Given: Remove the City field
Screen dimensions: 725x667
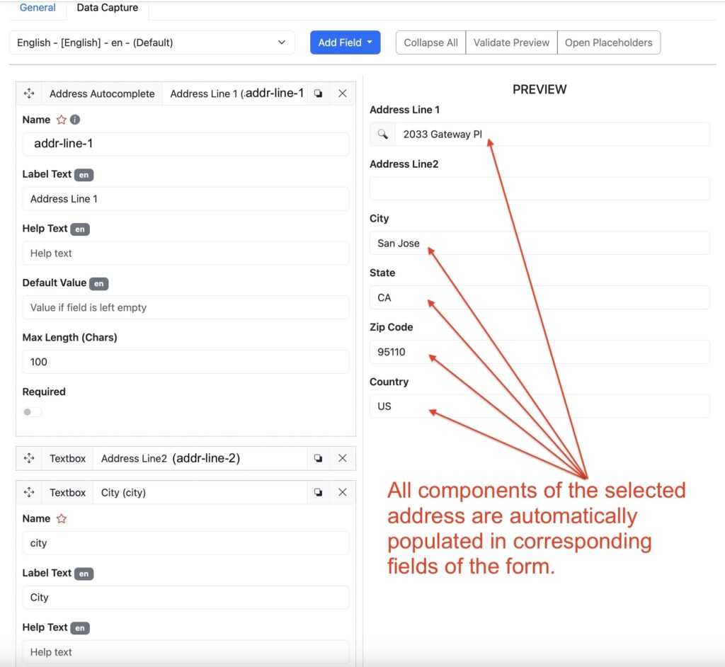Looking at the screenshot, I should click(x=343, y=492).
